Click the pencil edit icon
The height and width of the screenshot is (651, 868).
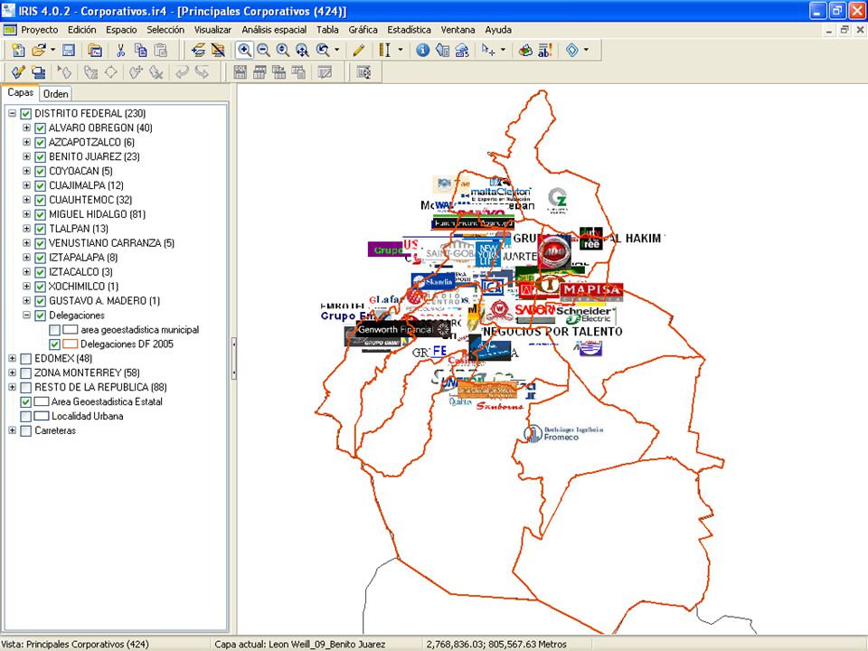click(x=358, y=51)
